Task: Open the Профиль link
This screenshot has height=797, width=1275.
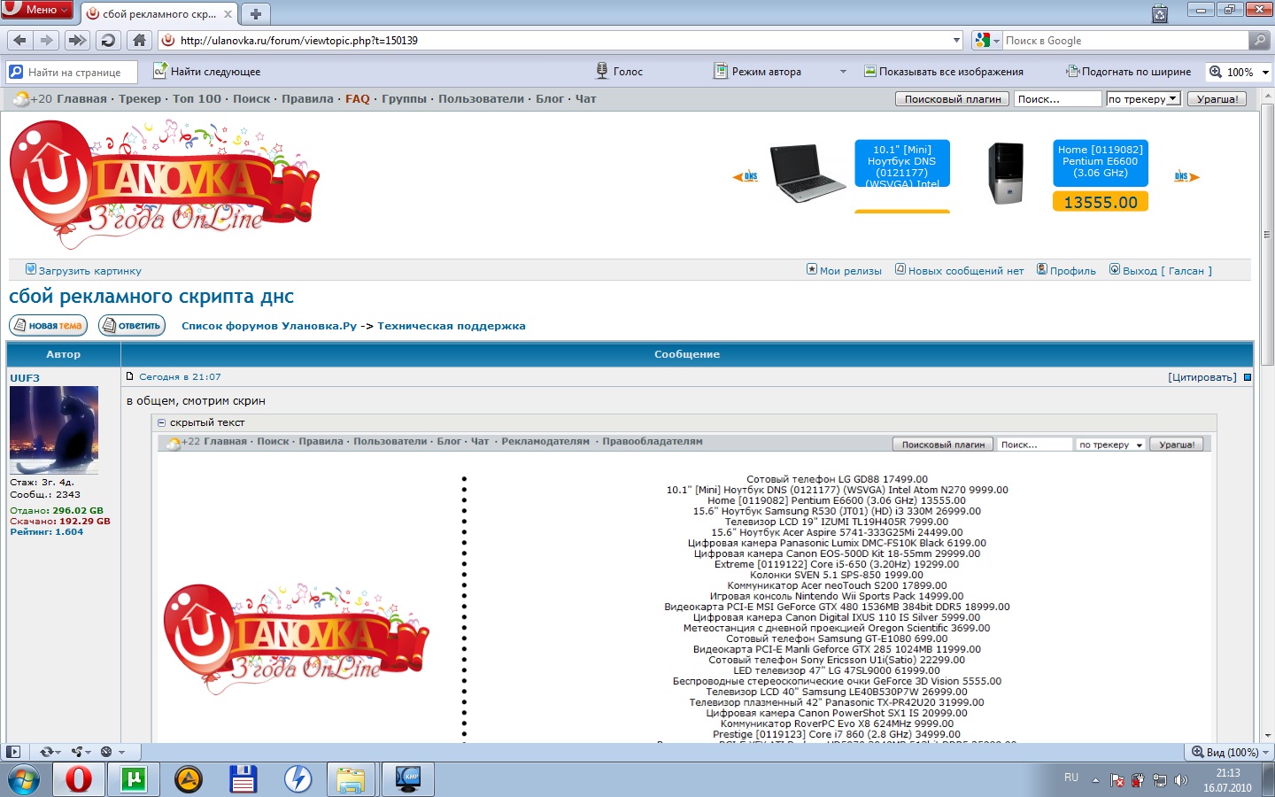Action: point(1073,271)
